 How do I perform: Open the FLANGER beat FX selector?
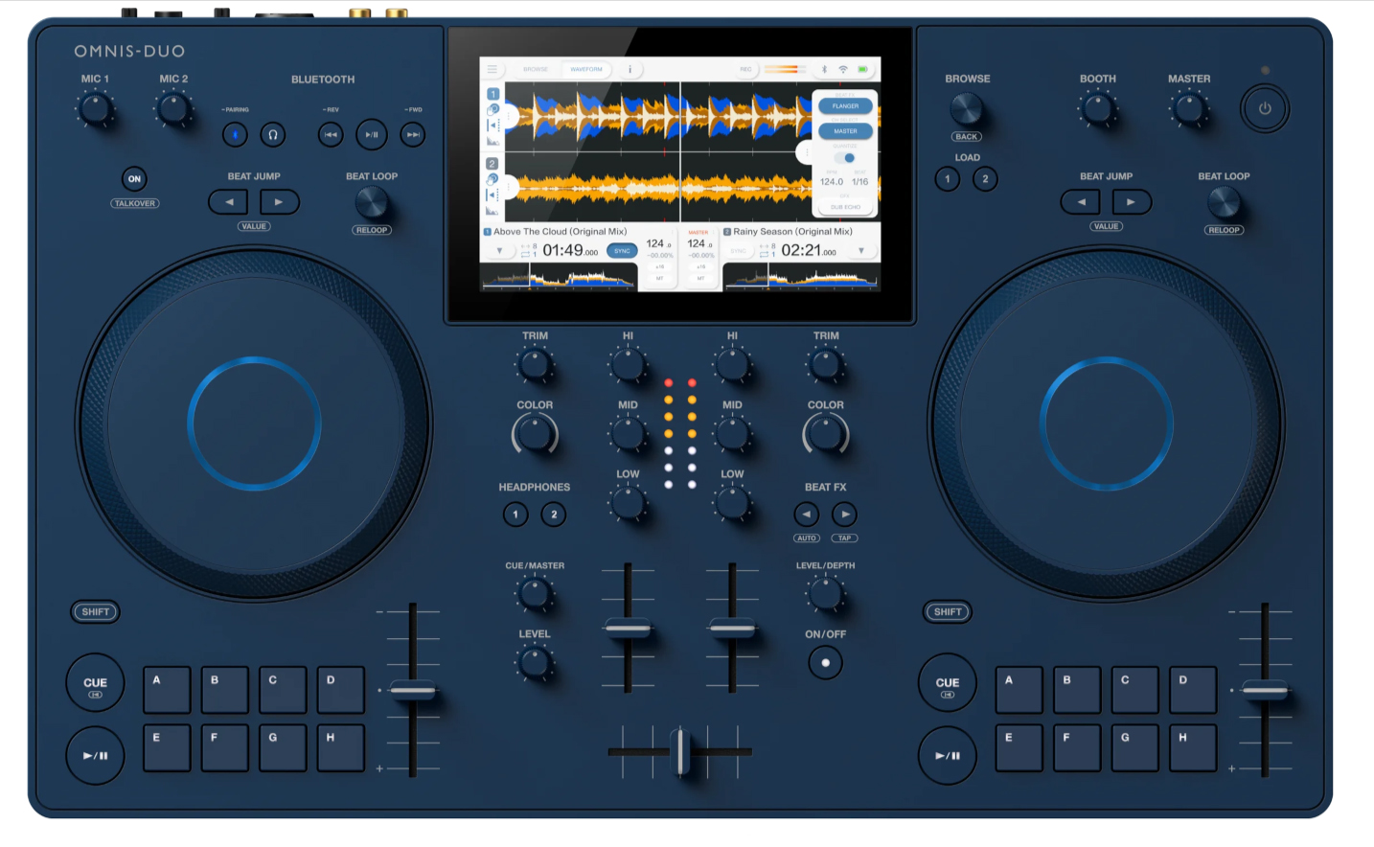tap(845, 106)
